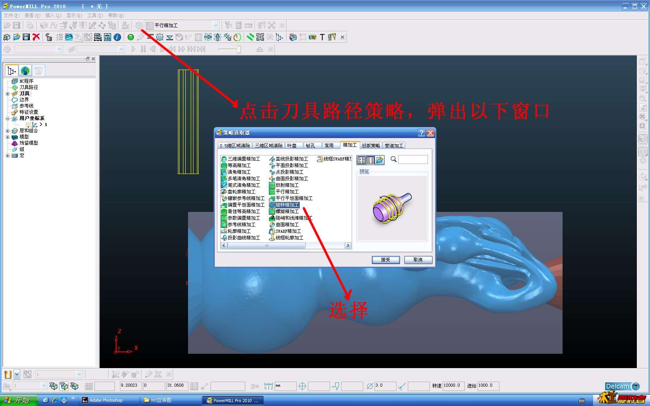Switch strategy list to list view

coord(370,160)
